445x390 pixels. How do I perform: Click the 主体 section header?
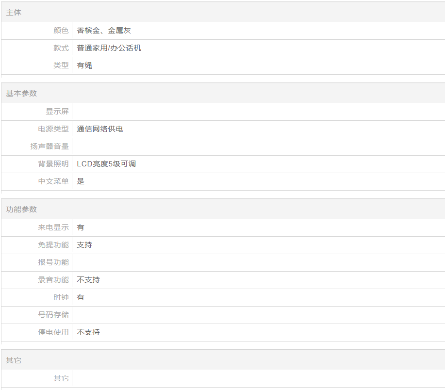pos(14,13)
